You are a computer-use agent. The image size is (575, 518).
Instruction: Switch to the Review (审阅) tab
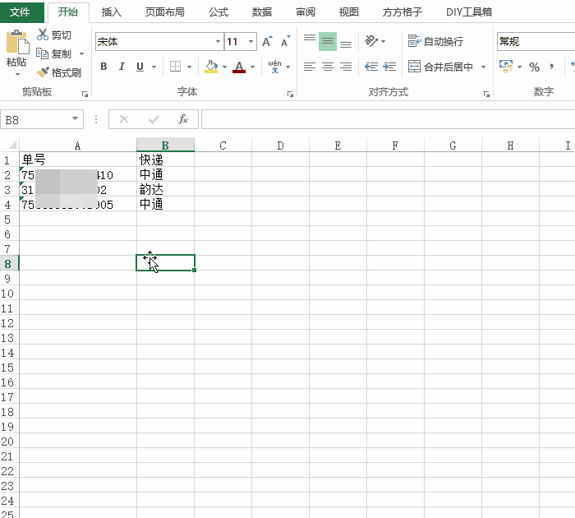pos(305,12)
